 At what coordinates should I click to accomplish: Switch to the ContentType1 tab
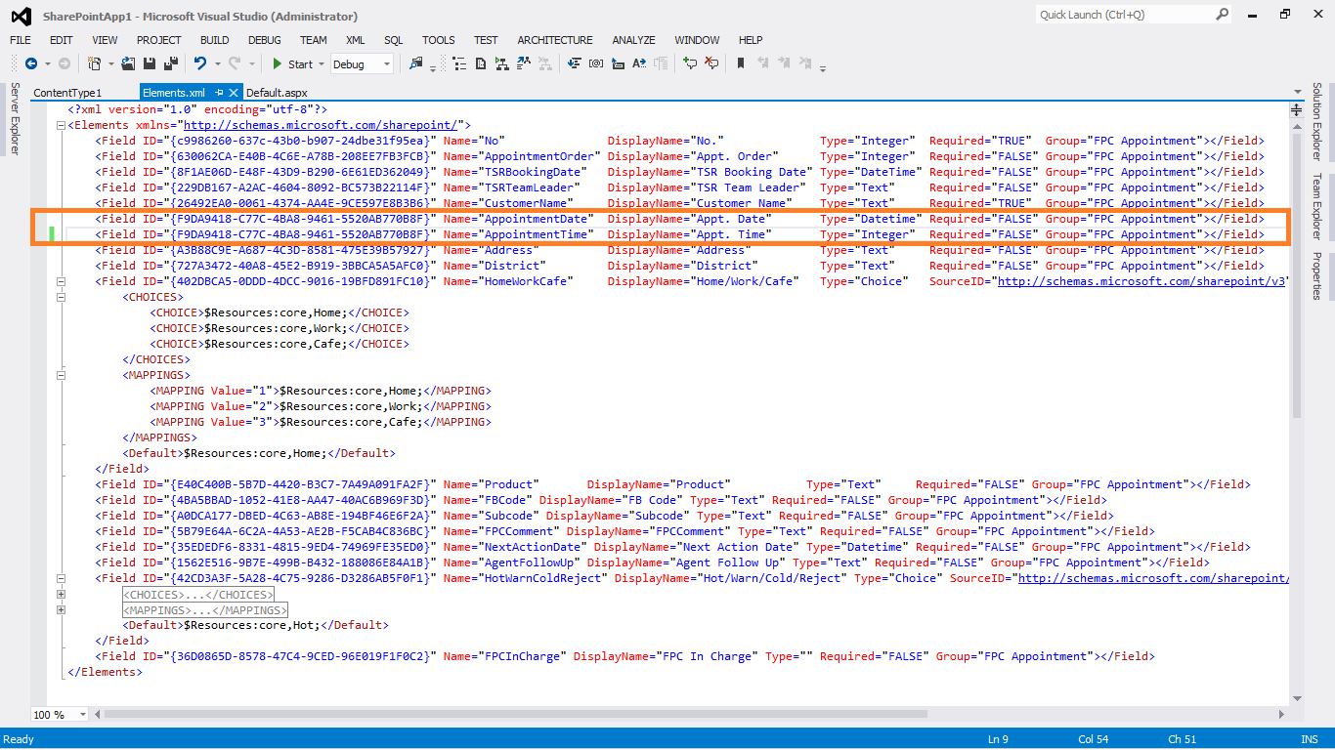[67, 92]
